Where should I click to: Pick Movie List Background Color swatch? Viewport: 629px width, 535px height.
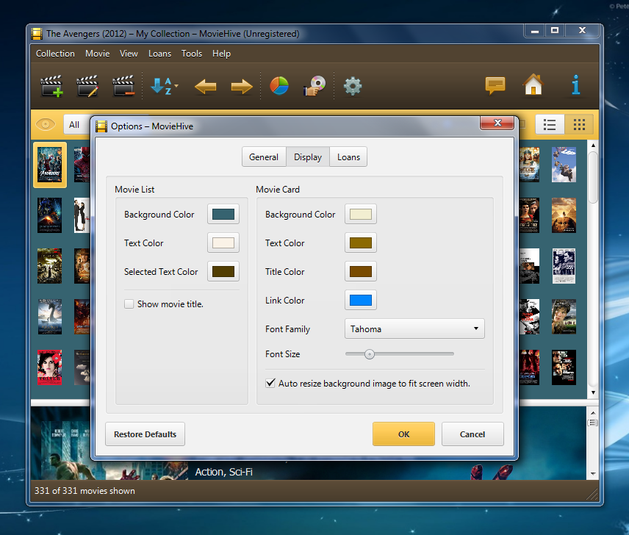coord(223,214)
